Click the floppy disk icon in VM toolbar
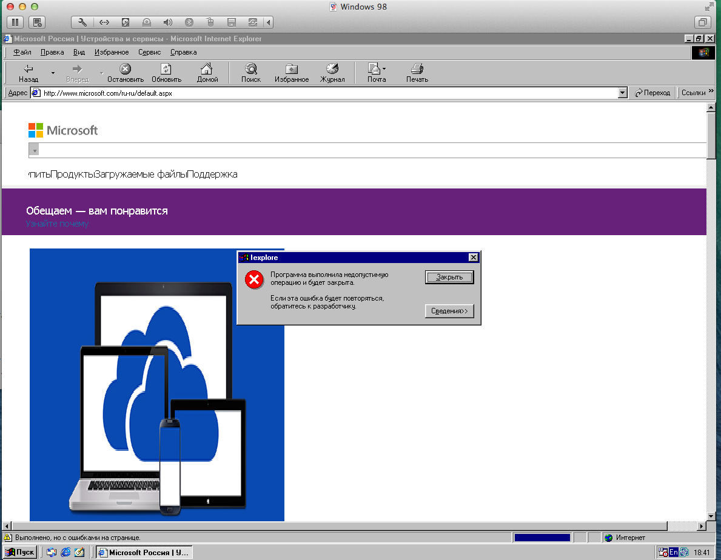 point(232,22)
